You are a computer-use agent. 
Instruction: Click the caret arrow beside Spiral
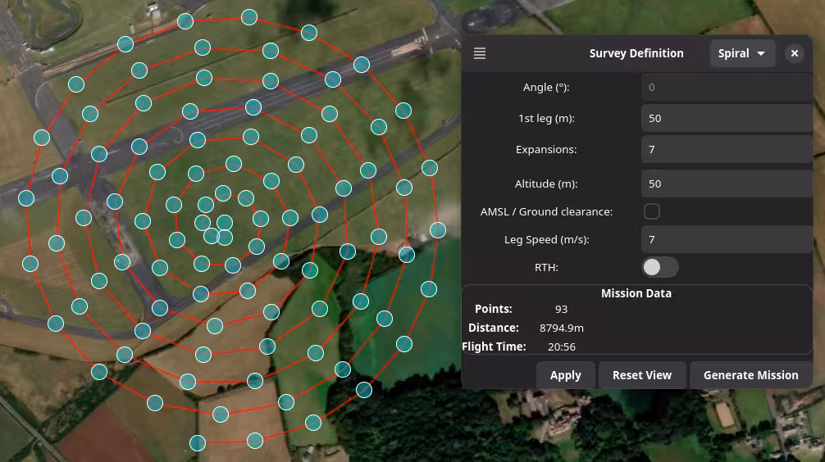761,53
